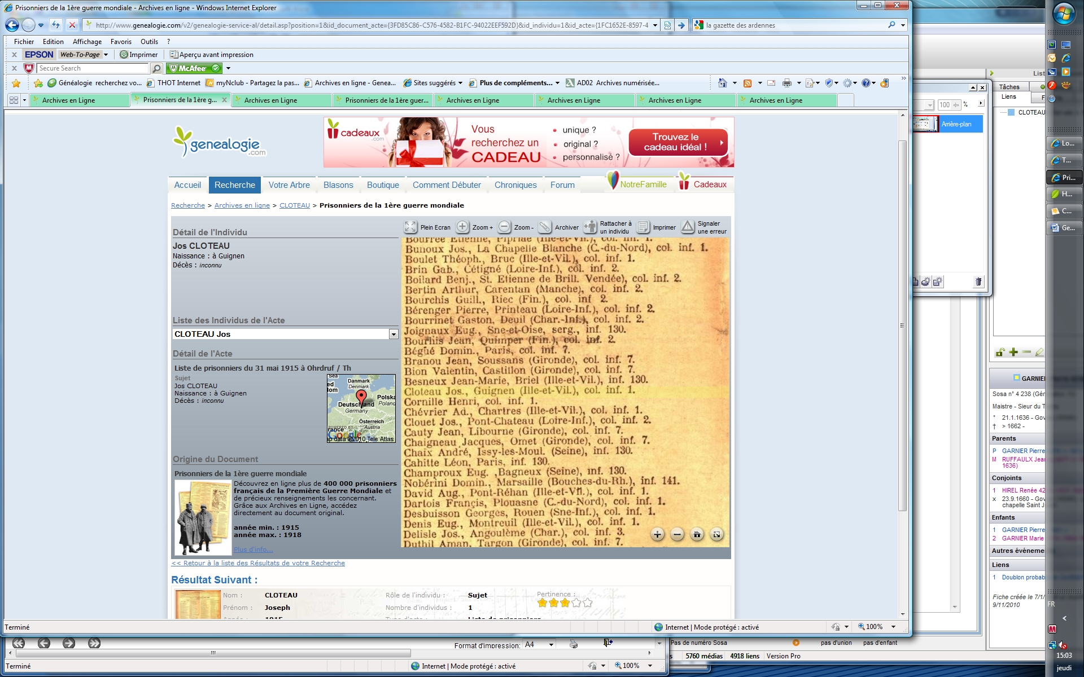
Task: Open the A4 print format dropdown
Action: pyautogui.click(x=551, y=644)
